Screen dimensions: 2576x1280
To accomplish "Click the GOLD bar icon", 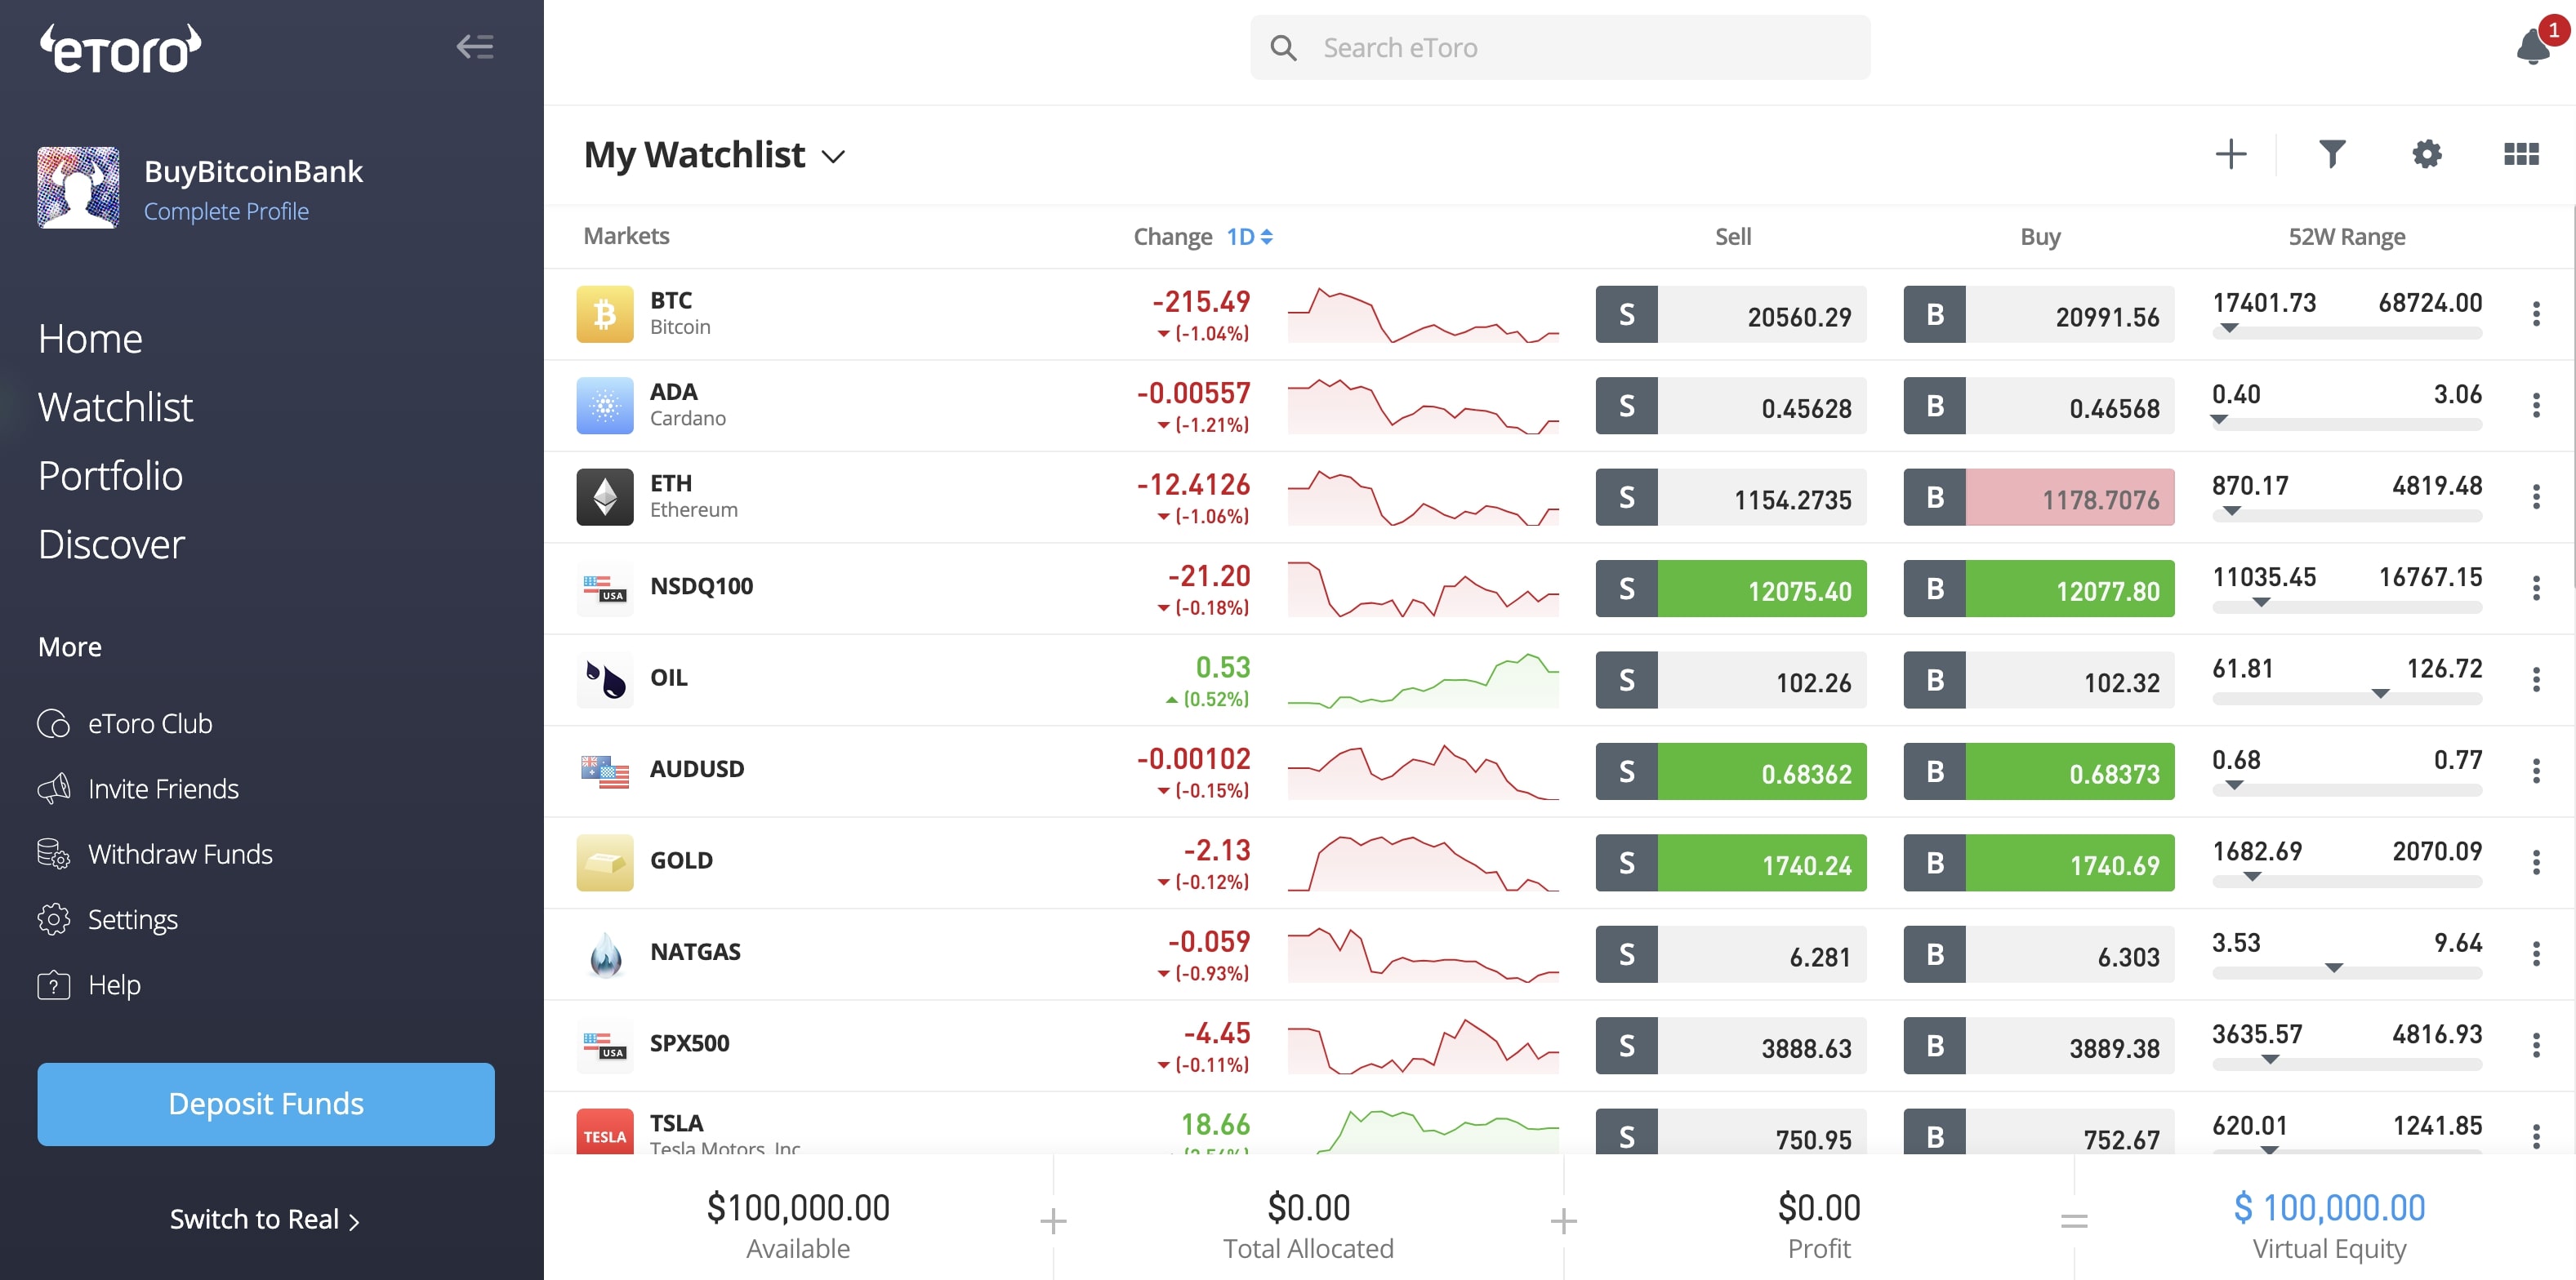I will [x=605, y=862].
